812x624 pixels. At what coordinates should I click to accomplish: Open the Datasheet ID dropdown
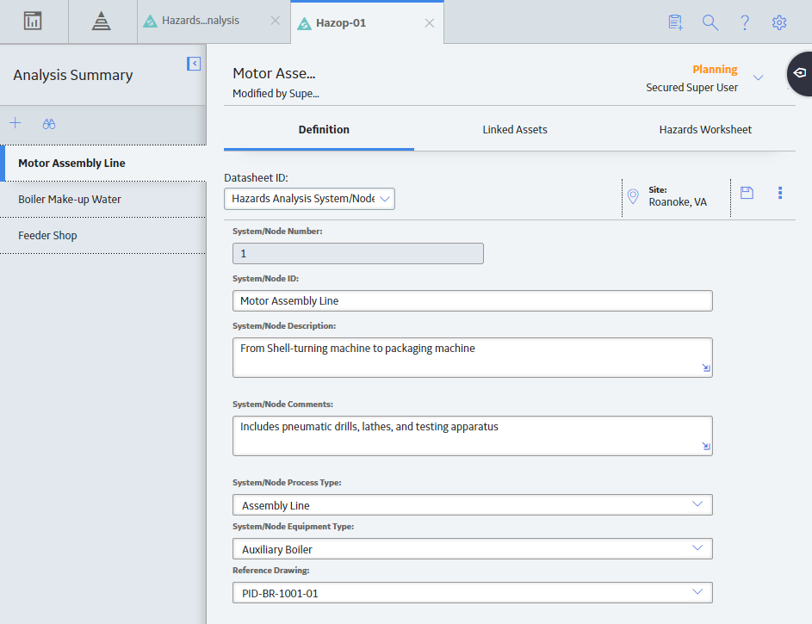tap(309, 199)
